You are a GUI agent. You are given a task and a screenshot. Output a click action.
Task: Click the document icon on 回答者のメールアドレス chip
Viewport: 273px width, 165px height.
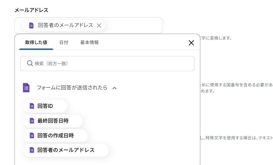click(32, 150)
